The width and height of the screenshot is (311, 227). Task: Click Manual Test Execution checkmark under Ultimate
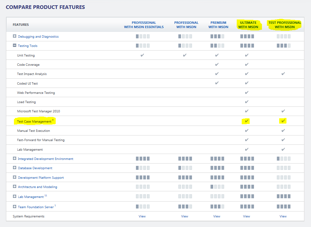247,131
